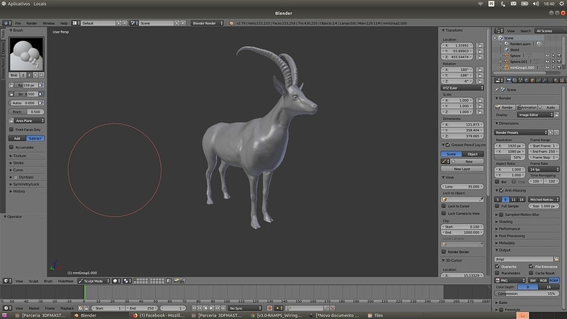Select the Add brush direction
This screenshot has width=567, height=319.
click(x=17, y=138)
